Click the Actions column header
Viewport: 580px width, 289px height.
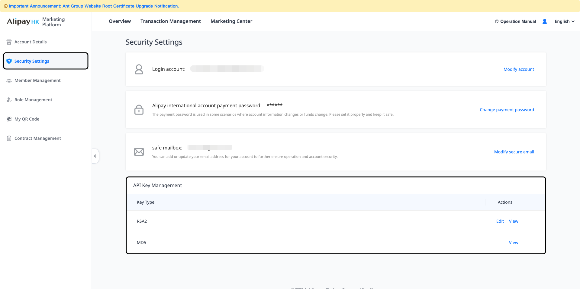(x=505, y=202)
